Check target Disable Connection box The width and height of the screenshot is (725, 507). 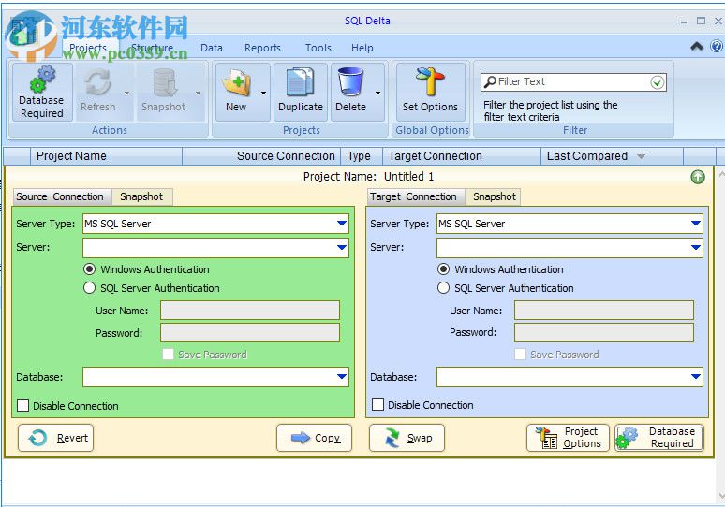377,405
